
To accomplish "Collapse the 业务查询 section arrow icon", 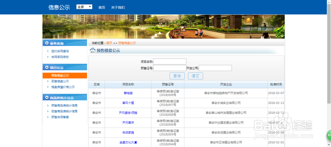I will (47, 43).
